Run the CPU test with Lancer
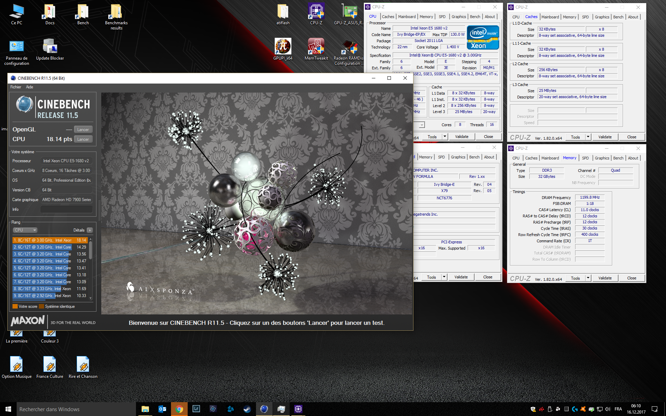The width and height of the screenshot is (666, 416). click(x=83, y=139)
